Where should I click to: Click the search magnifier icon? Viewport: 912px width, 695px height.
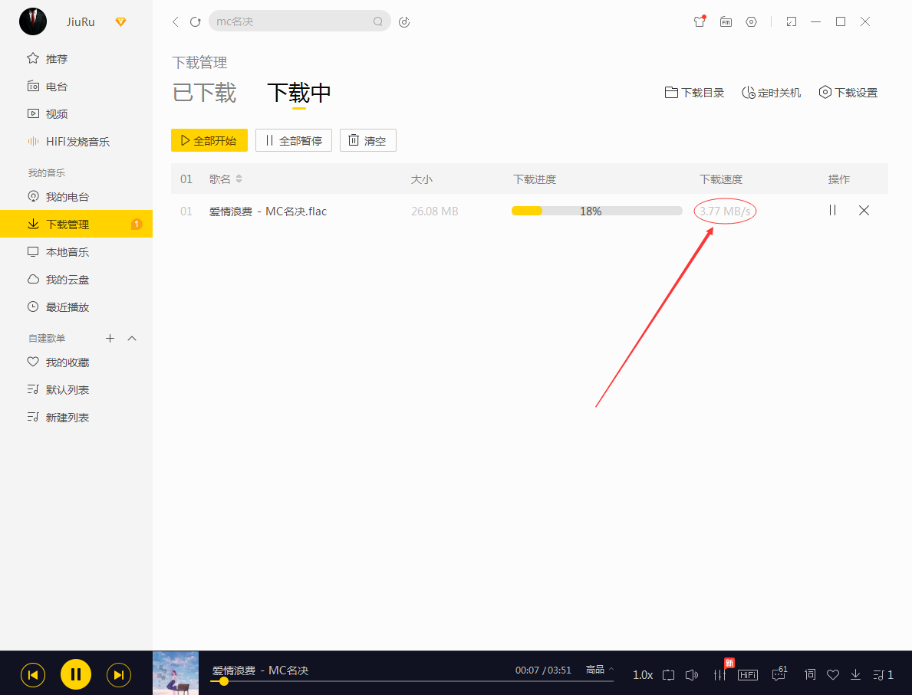(x=378, y=21)
